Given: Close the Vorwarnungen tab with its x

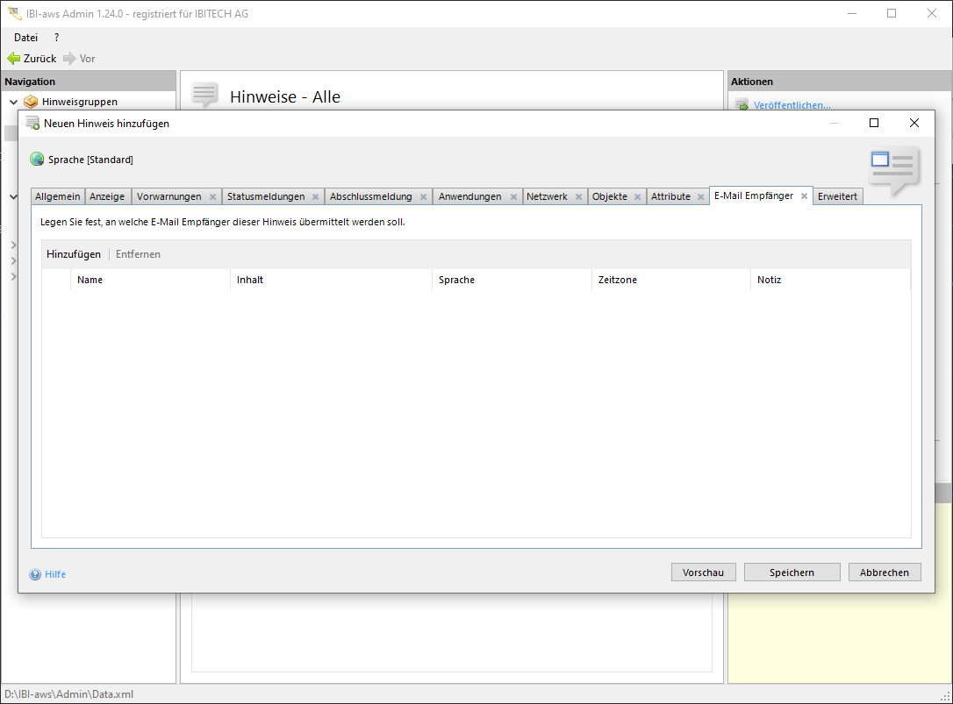Looking at the screenshot, I should [212, 197].
